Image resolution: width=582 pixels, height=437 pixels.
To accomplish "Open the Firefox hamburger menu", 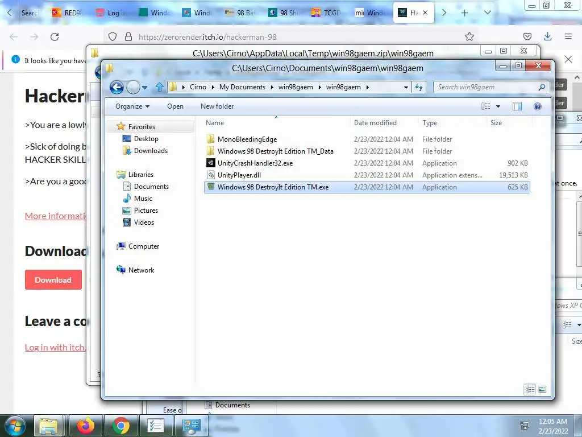I will coord(568,36).
